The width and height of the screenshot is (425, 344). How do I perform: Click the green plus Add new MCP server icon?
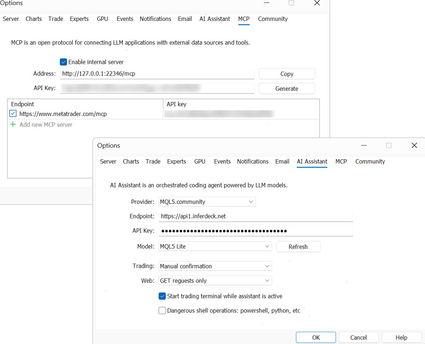[x=13, y=125]
